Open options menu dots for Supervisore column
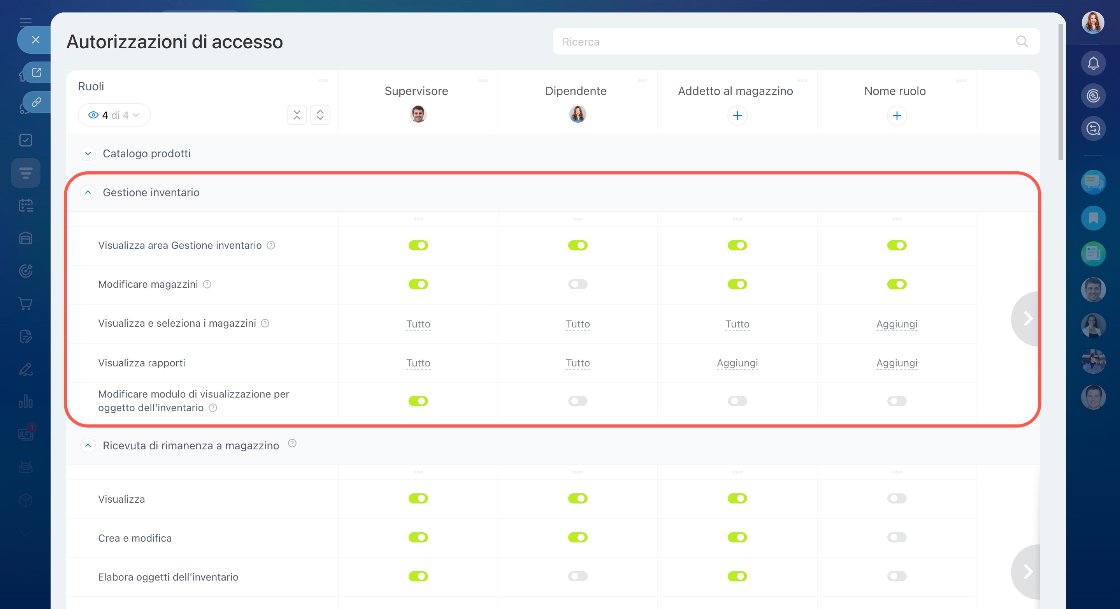This screenshot has height=609, width=1120. click(x=483, y=81)
